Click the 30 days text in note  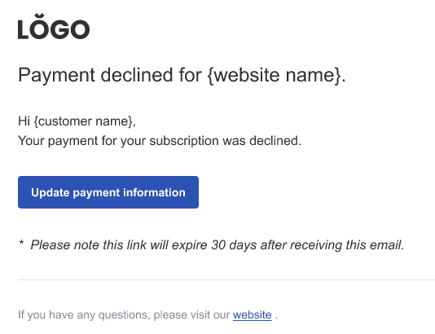click(234, 245)
